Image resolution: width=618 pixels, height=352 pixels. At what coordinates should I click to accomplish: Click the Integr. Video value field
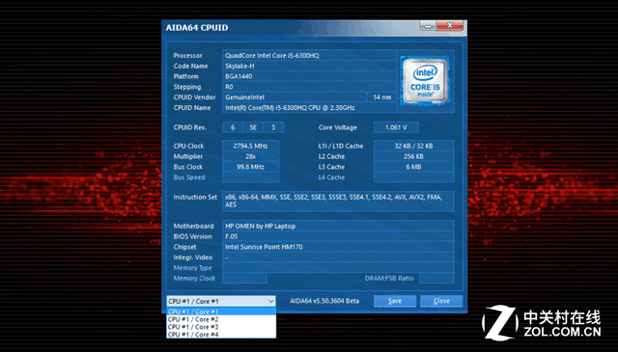pos(338,257)
